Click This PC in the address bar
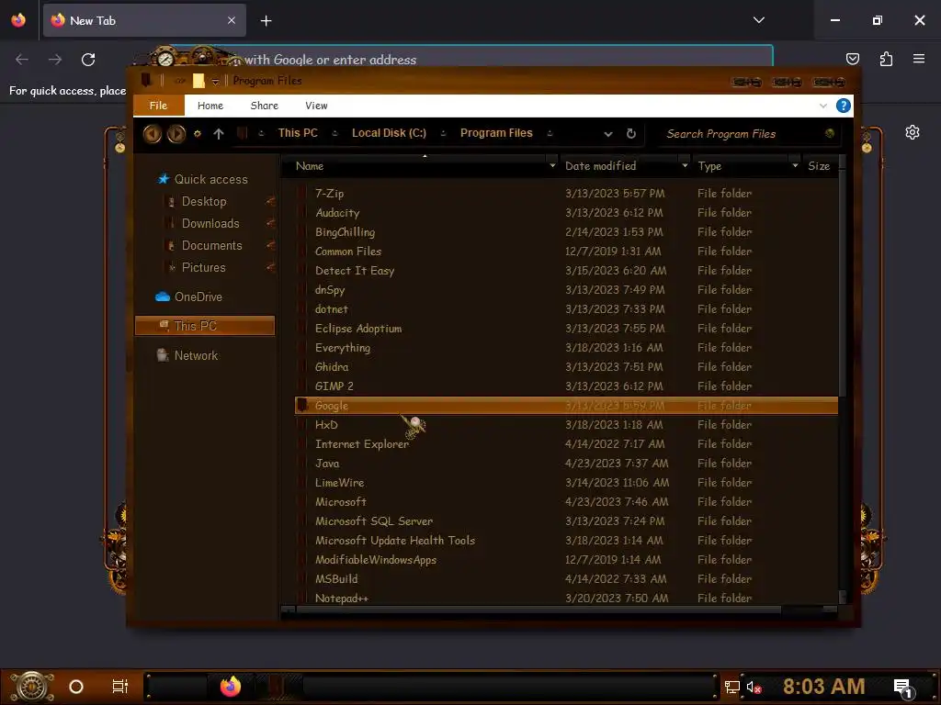Screen dimensions: 941x705 click(298, 133)
